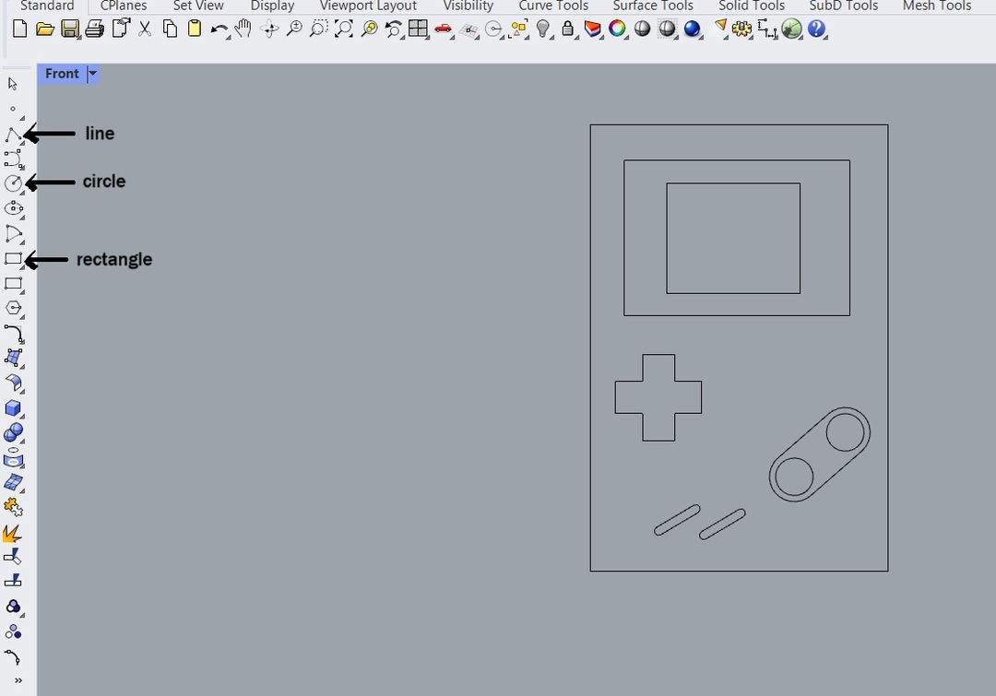Select the Polyline line tool
996x696 pixels.
[x=13, y=135]
